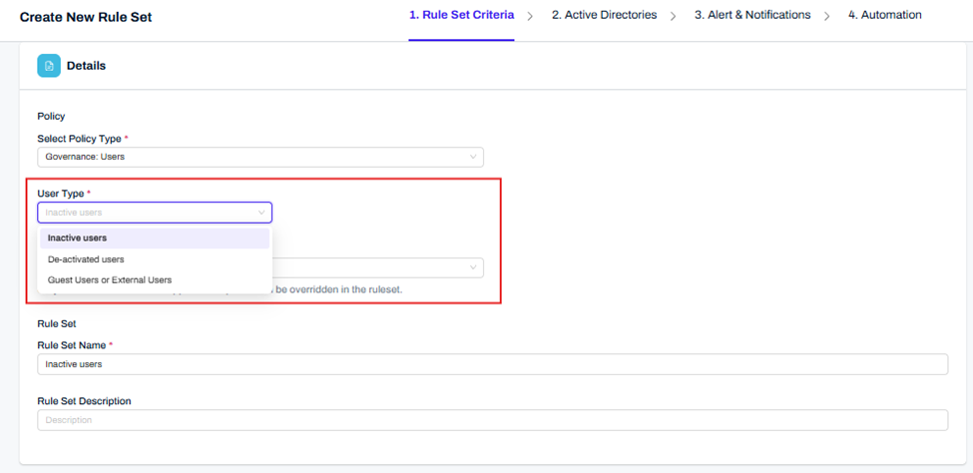Jump to the 4. Automation step
The width and height of the screenshot is (973, 473).
(884, 16)
